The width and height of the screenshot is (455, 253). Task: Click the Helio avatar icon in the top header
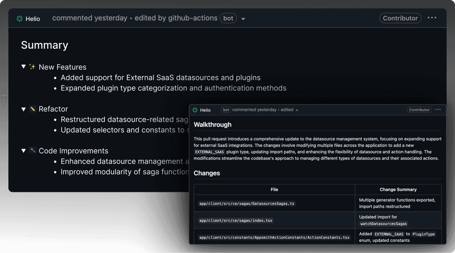[x=19, y=18]
